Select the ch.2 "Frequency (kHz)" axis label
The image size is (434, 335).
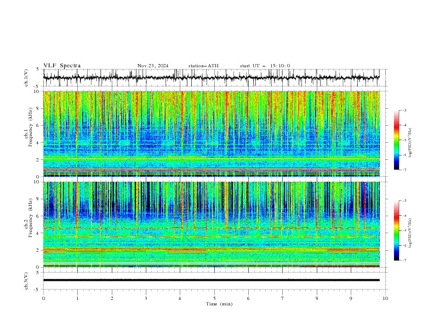point(30,218)
